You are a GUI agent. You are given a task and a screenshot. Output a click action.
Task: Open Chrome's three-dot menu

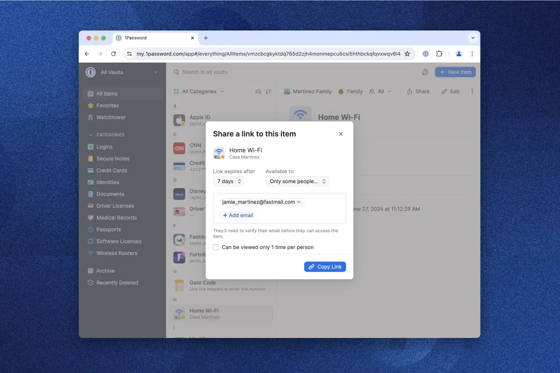[x=472, y=54]
